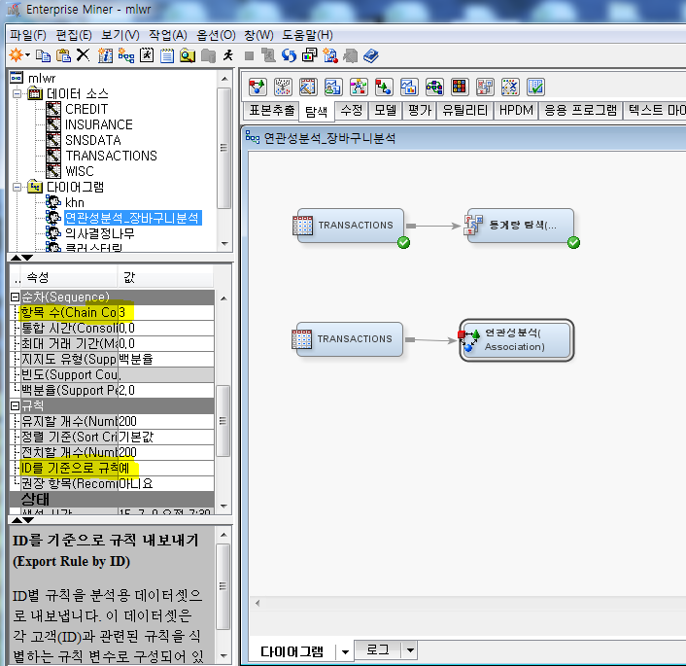Viewport: 686px width, 666px height.
Task: Click the blue help book toolbar icon
Action: tap(370, 55)
